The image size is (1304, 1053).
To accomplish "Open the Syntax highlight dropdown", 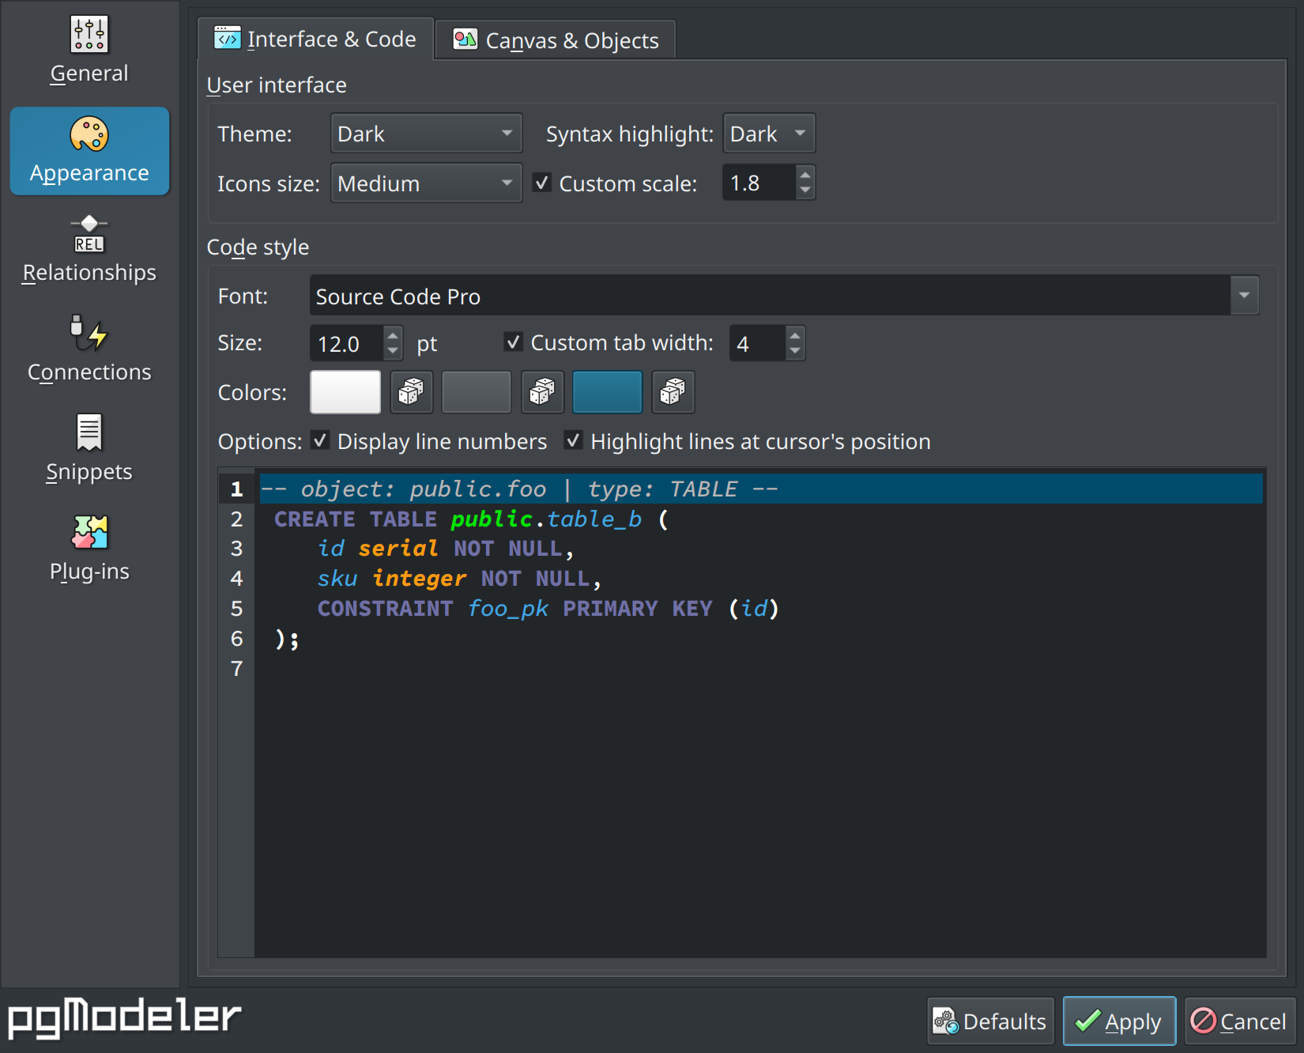I will point(768,134).
